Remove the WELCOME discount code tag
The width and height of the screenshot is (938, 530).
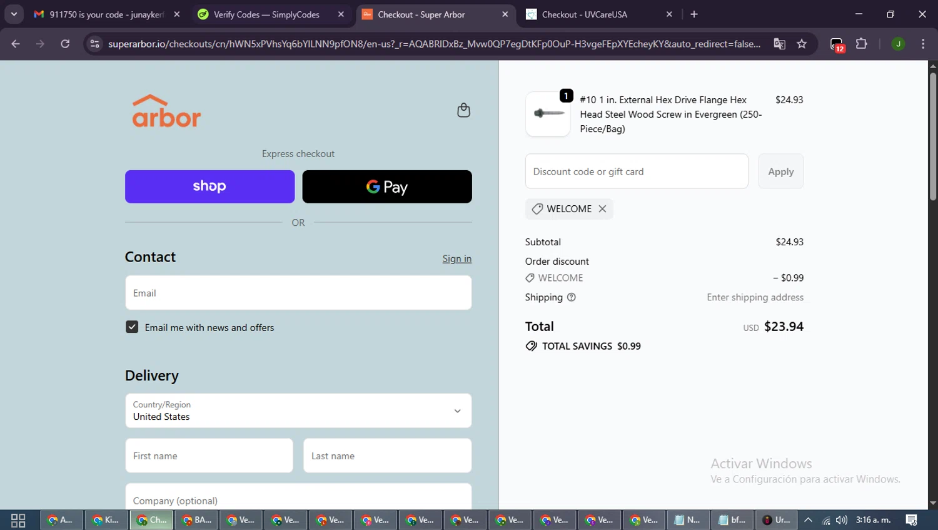pyautogui.click(x=602, y=209)
